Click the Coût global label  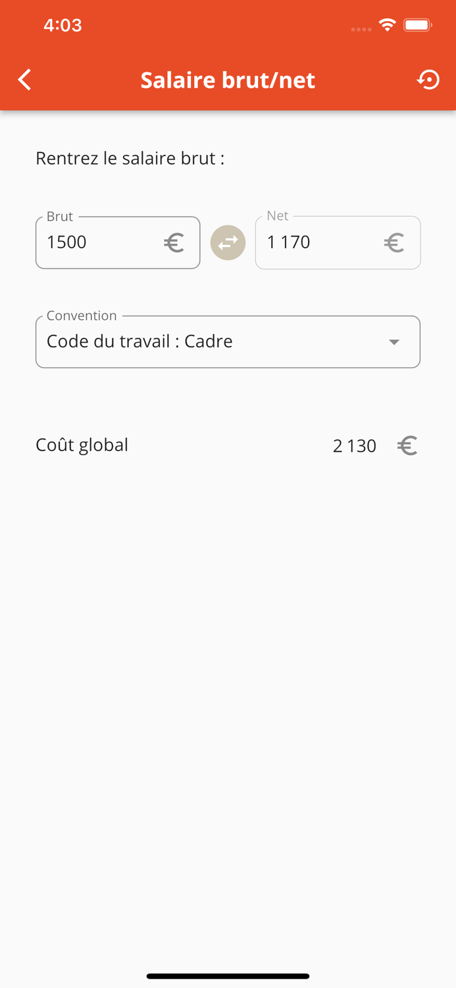coord(82,445)
